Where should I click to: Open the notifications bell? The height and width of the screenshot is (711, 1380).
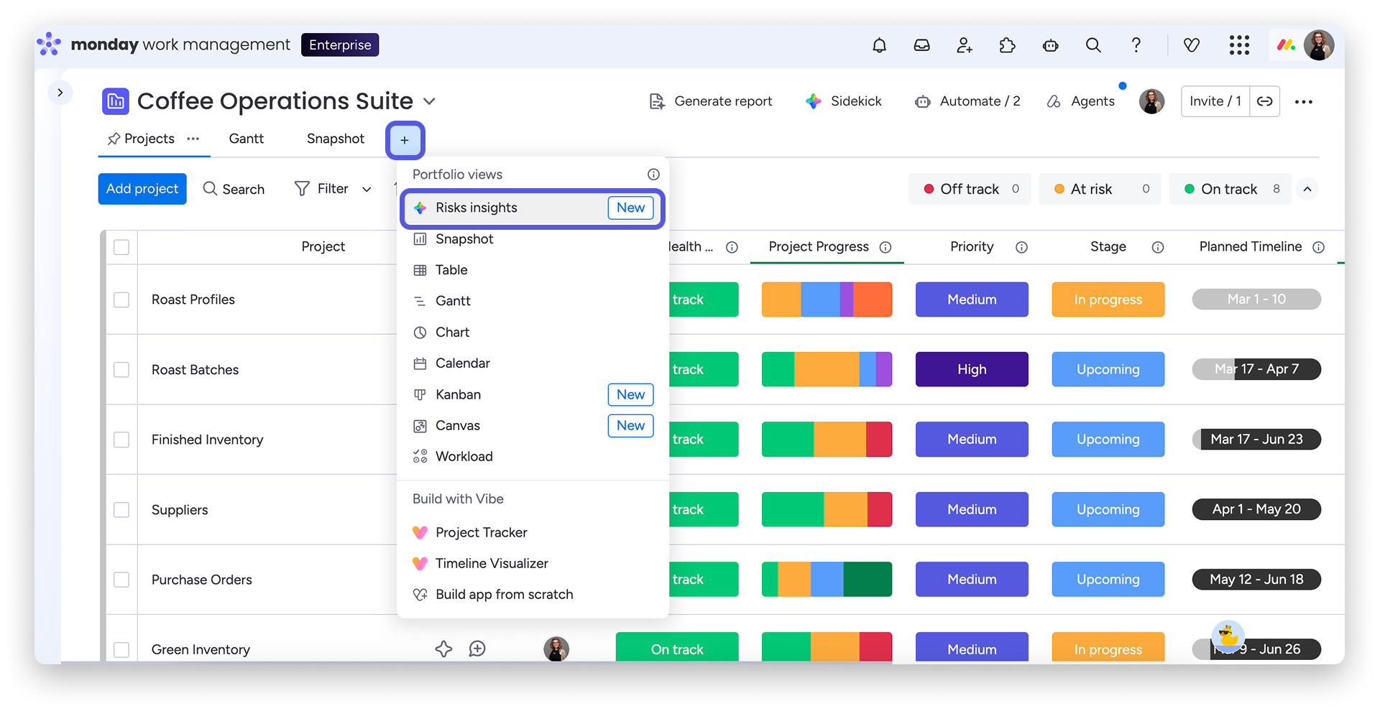(879, 45)
